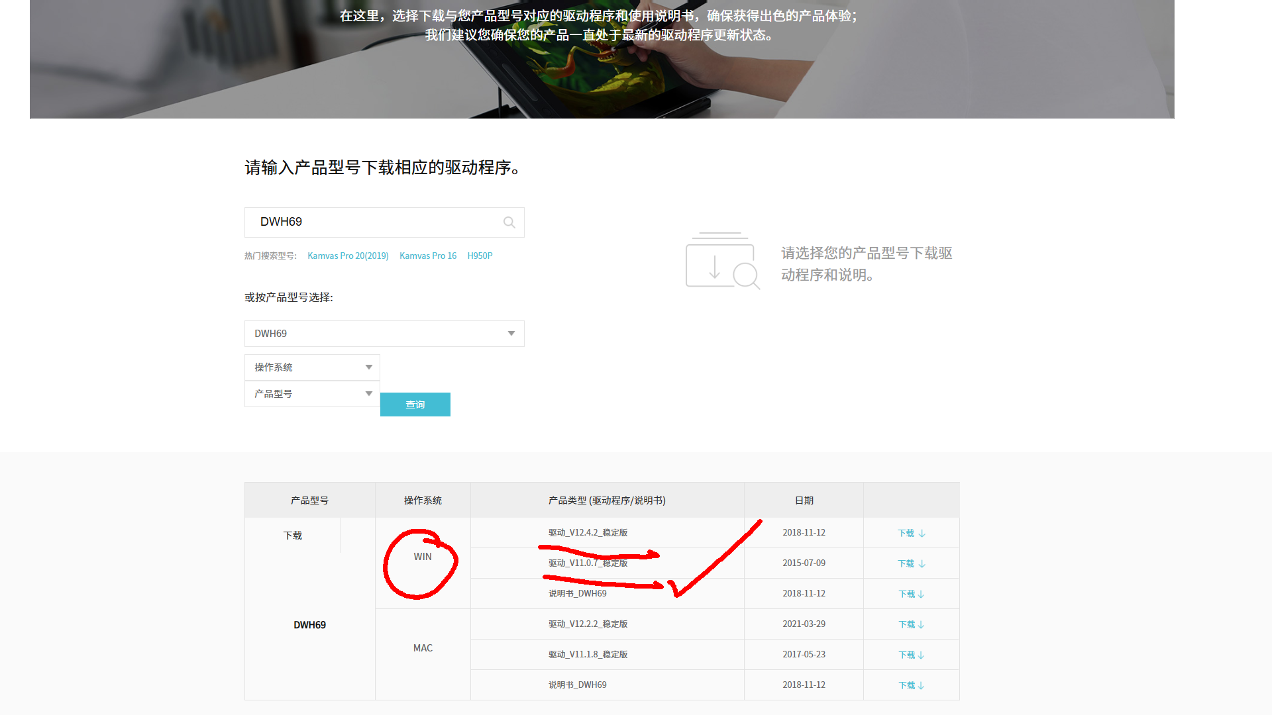Download WIN DWH69 manual
This screenshot has height=715, width=1272.
point(911,594)
